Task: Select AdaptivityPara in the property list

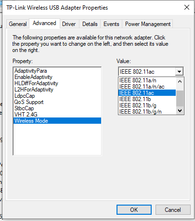Action: [x=57, y=71]
